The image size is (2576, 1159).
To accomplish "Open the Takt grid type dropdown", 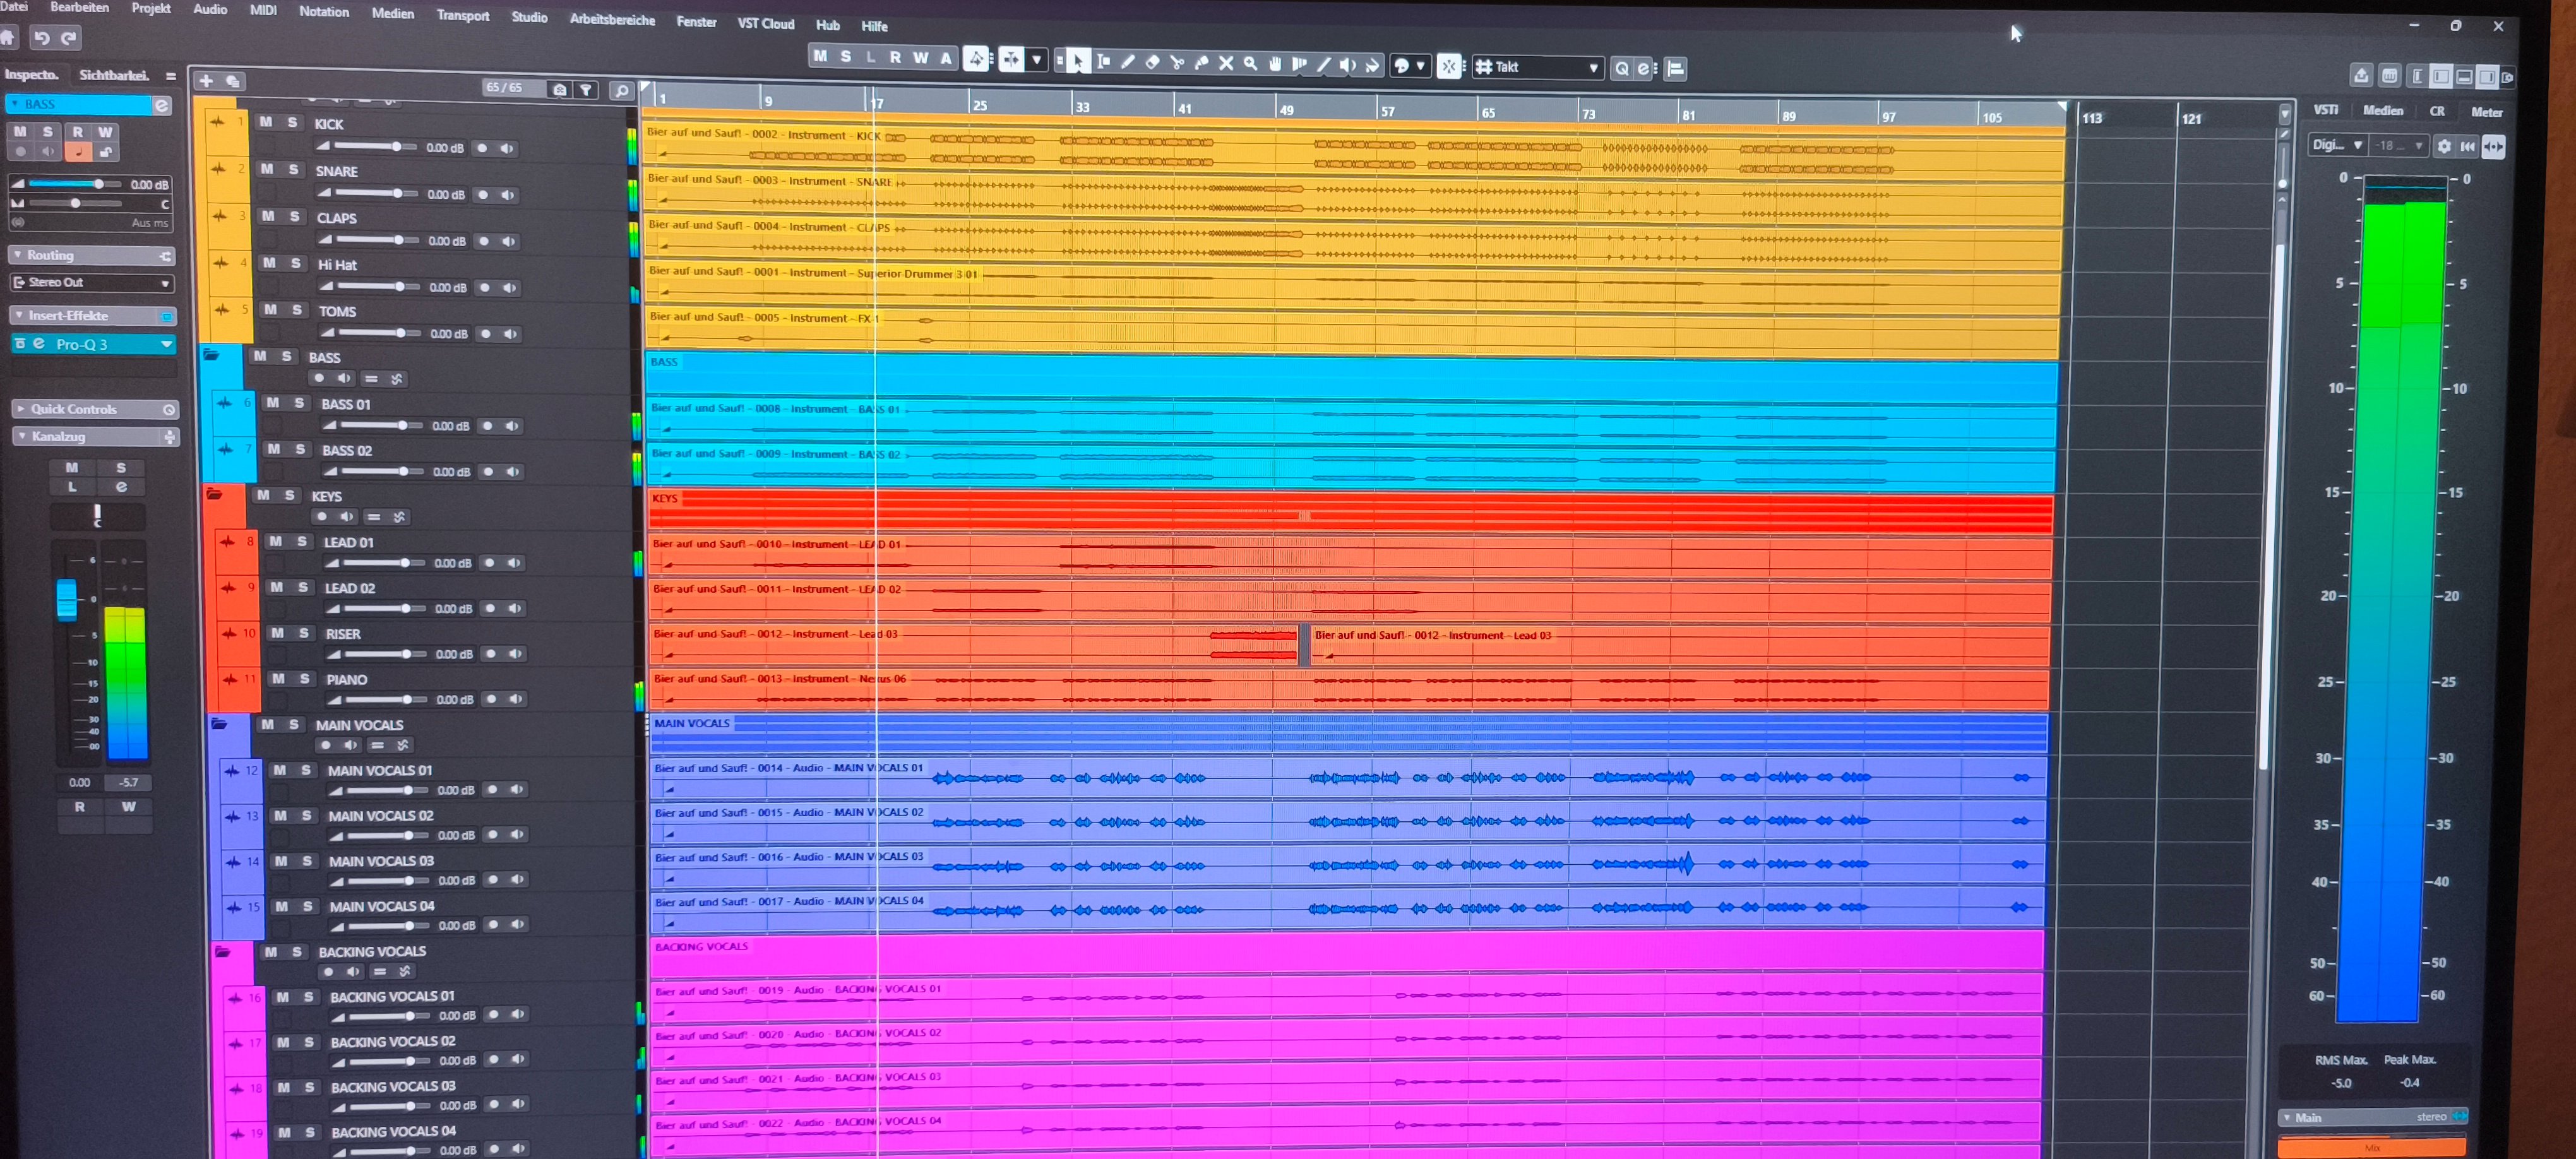I will click(x=1593, y=68).
